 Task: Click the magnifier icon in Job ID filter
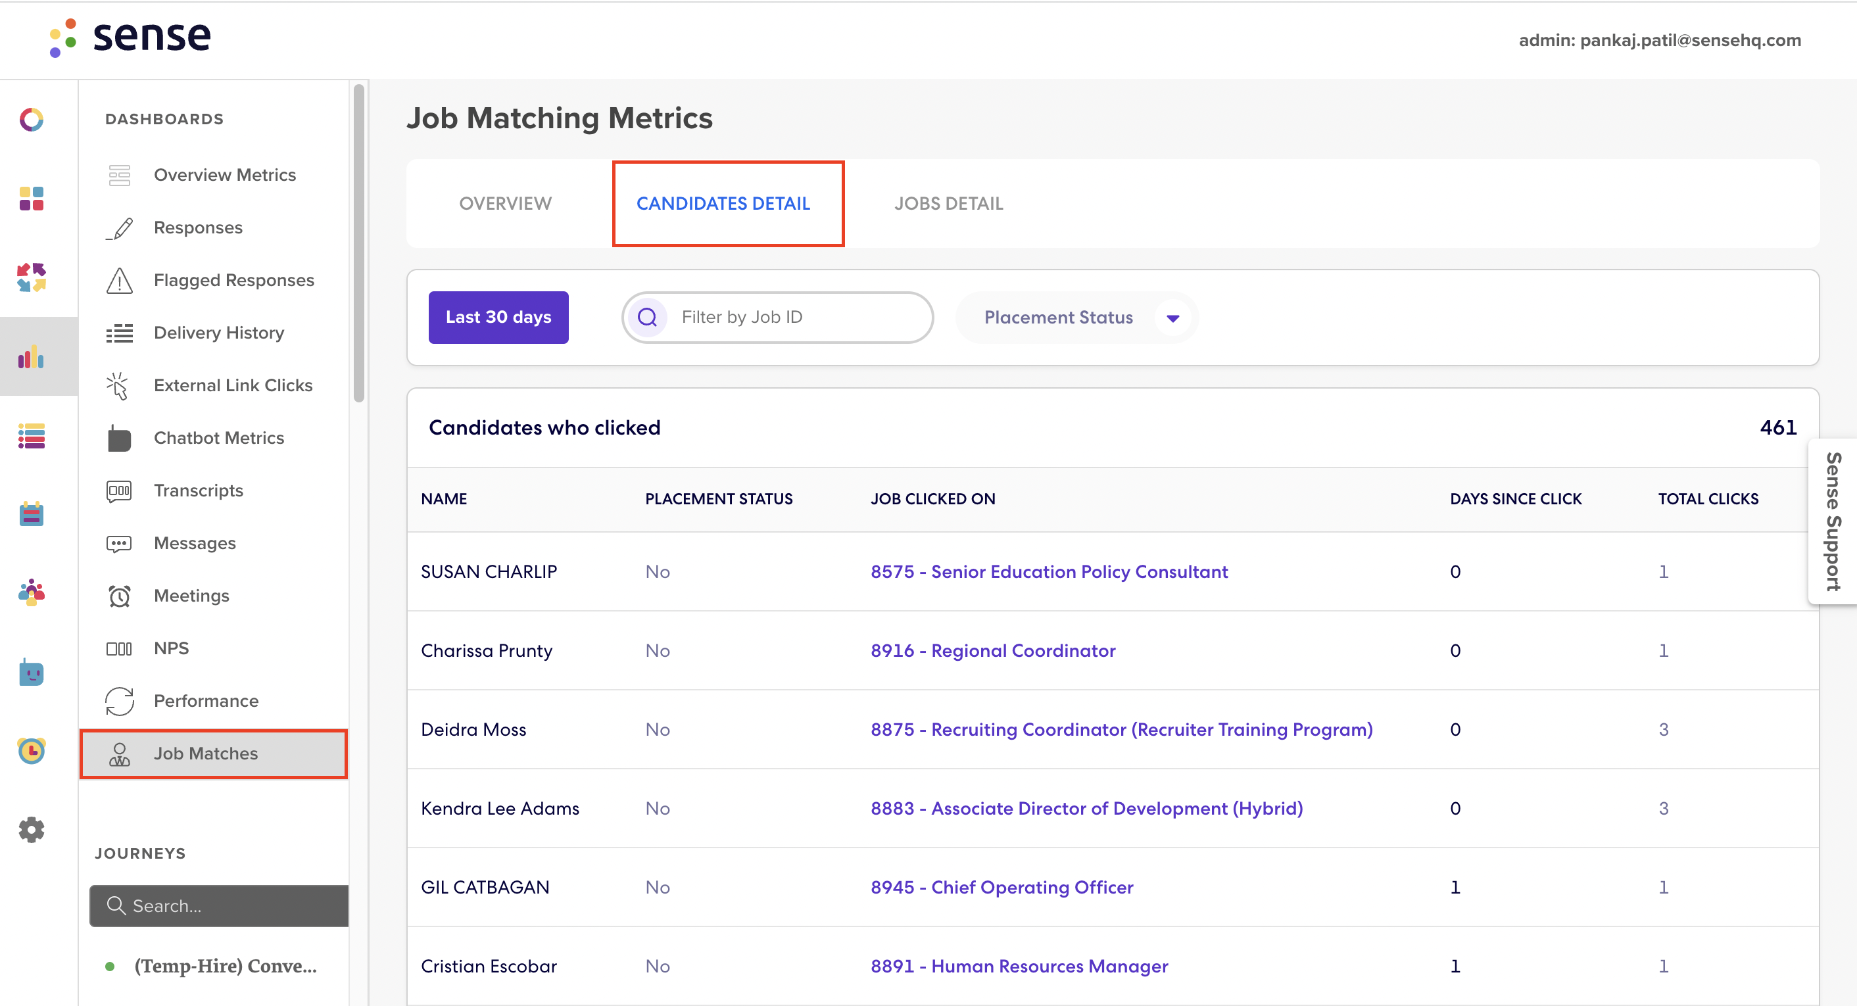tap(647, 317)
